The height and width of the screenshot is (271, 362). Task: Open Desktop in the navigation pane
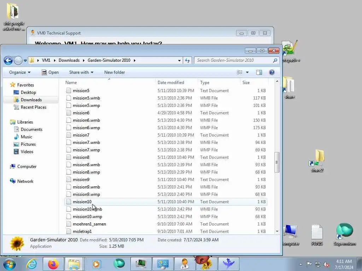coord(28,92)
